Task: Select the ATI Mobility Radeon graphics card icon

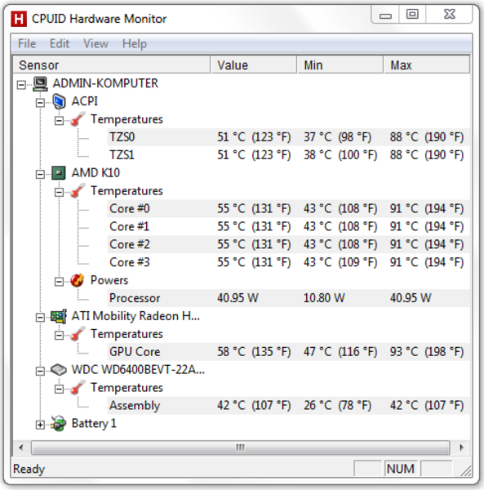Action: point(59,316)
